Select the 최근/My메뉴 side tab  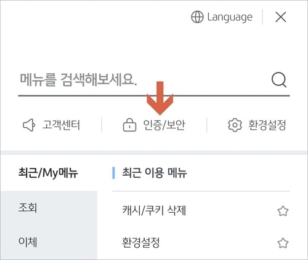[x=48, y=173]
